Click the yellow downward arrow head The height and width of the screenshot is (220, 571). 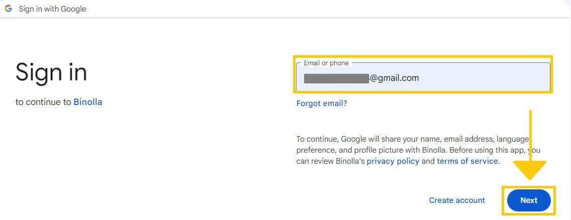coord(530,171)
